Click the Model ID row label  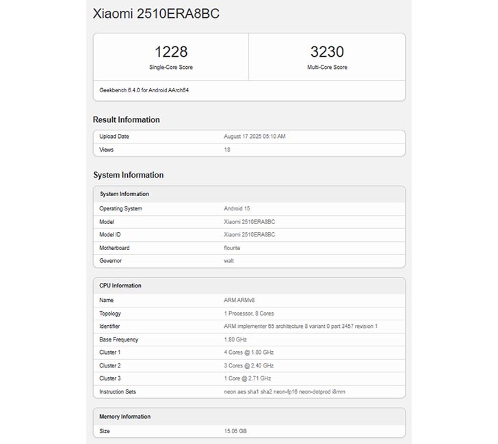(x=110, y=235)
